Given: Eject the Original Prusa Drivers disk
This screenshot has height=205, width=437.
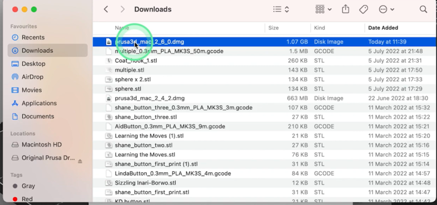Looking at the screenshot, I should point(80,162).
